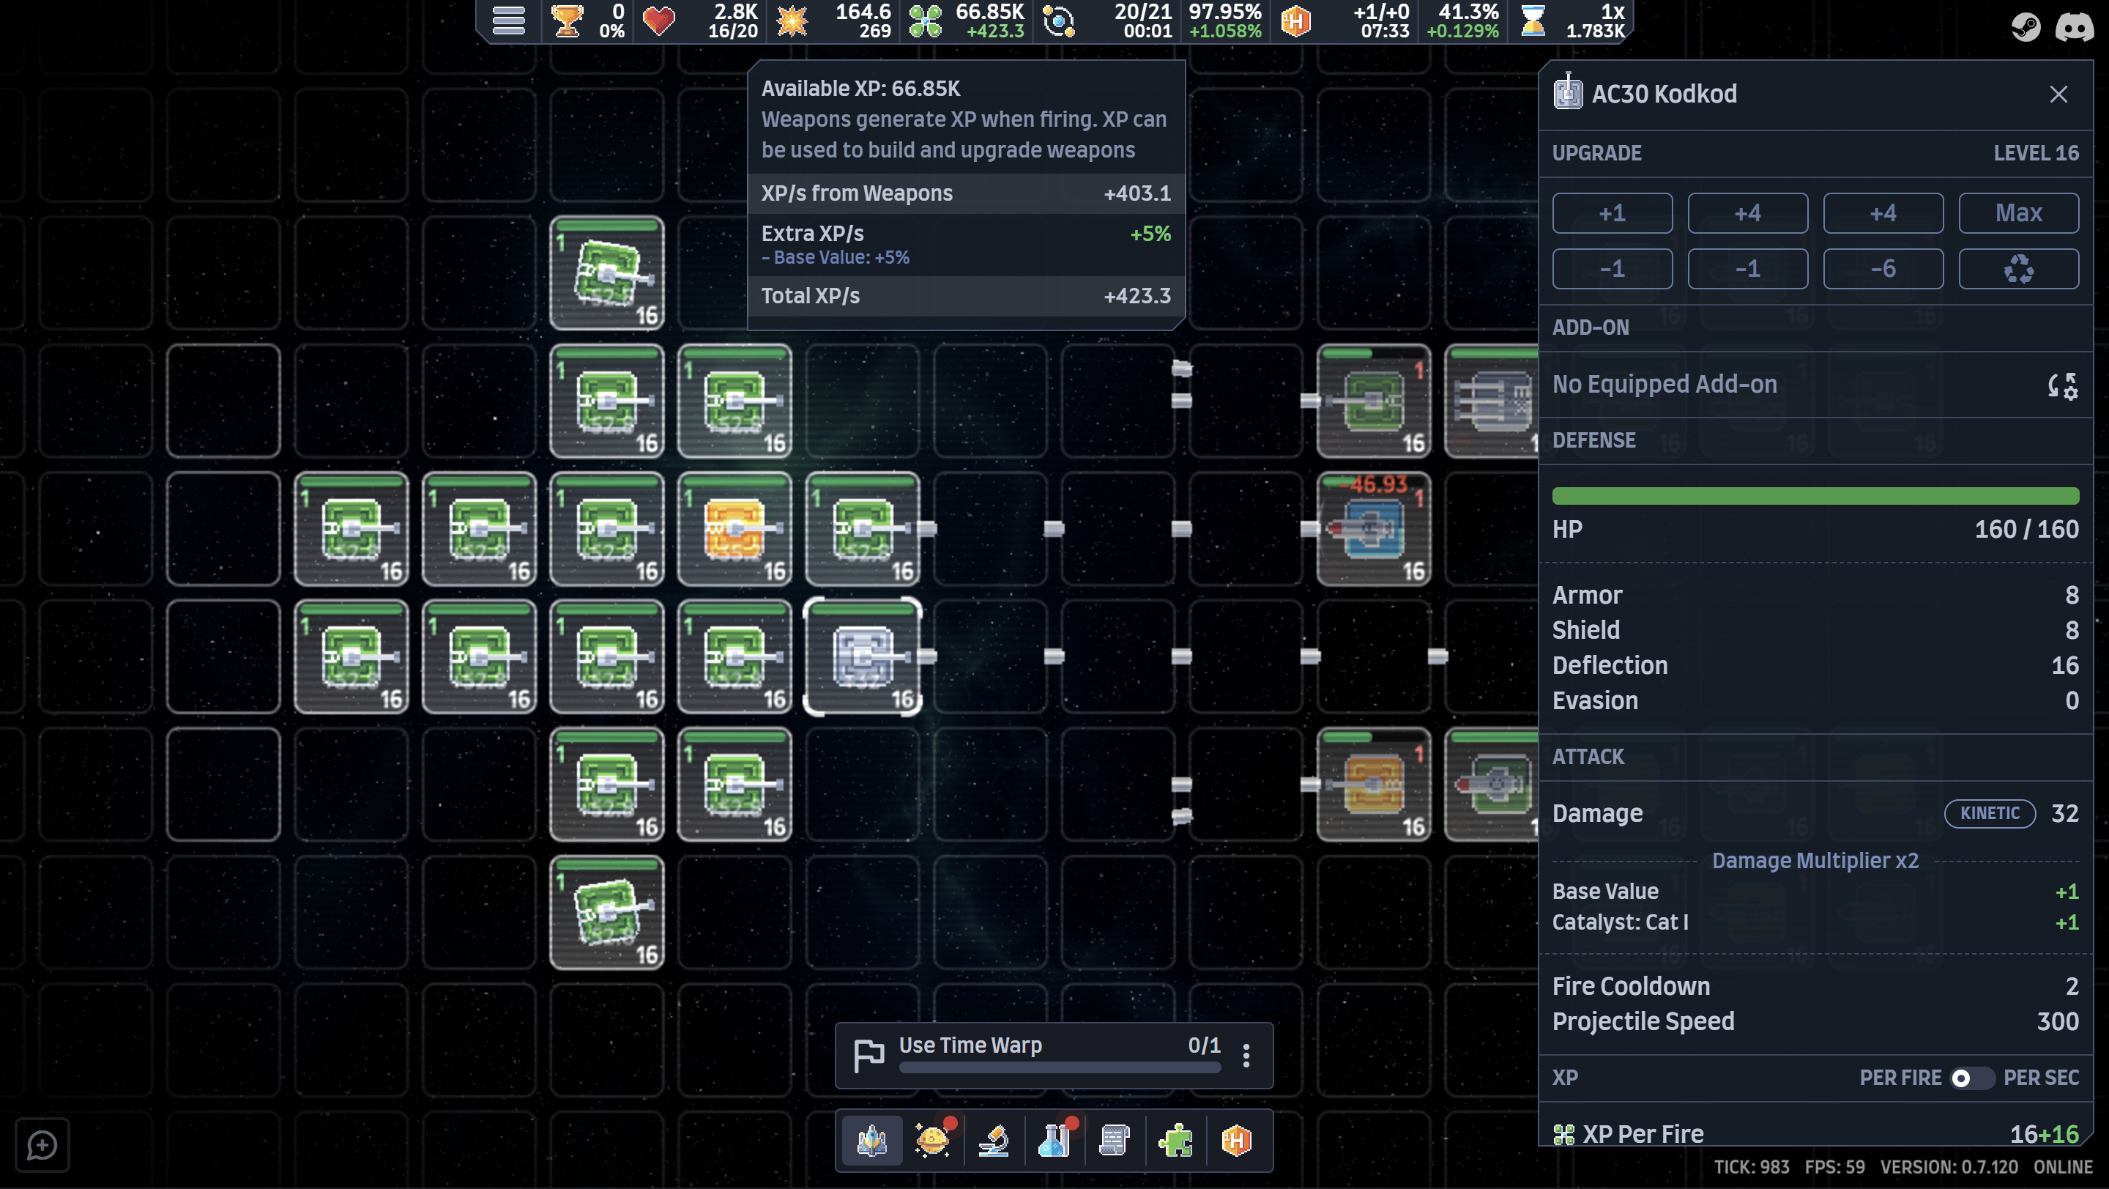Open the Steam link icon

pyautogui.click(x=2026, y=27)
